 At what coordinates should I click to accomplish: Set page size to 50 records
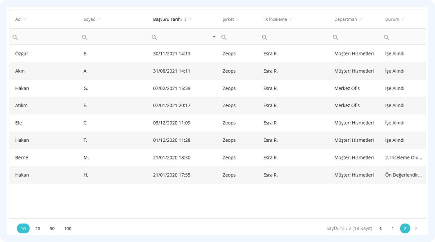pos(52,229)
